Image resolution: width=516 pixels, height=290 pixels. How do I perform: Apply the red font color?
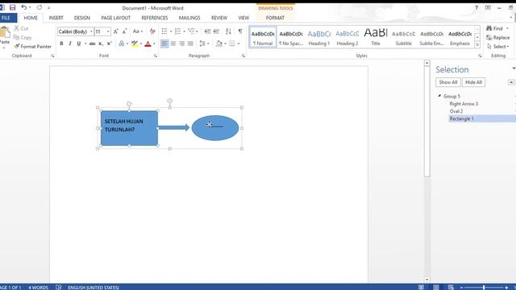tap(148, 43)
